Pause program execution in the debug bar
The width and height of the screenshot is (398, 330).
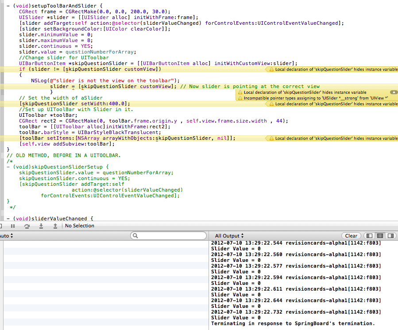[13, 226]
